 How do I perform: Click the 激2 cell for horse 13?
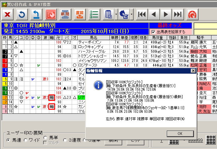(x=45, y=97)
